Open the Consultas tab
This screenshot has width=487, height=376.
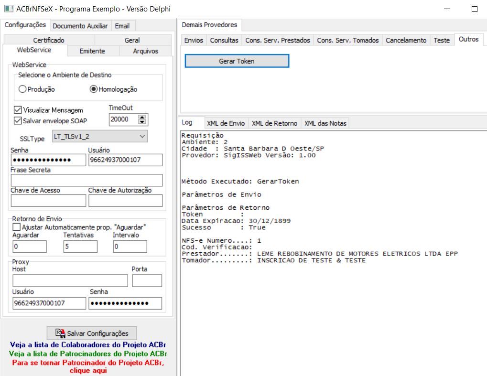point(224,40)
